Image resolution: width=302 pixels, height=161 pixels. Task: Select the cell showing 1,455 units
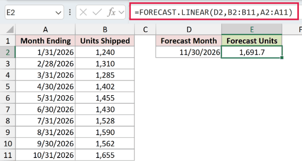tap(105, 98)
